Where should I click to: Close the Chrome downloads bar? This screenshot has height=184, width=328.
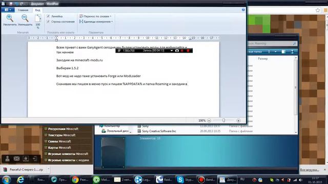pos(325,170)
